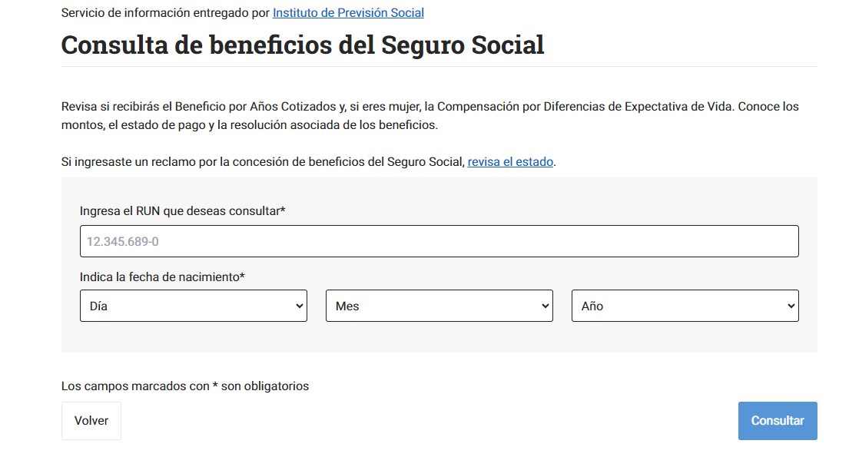The width and height of the screenshot is (849, 467).
Task: Submit the form with Consultar button
Action: (x=777, y=421)
